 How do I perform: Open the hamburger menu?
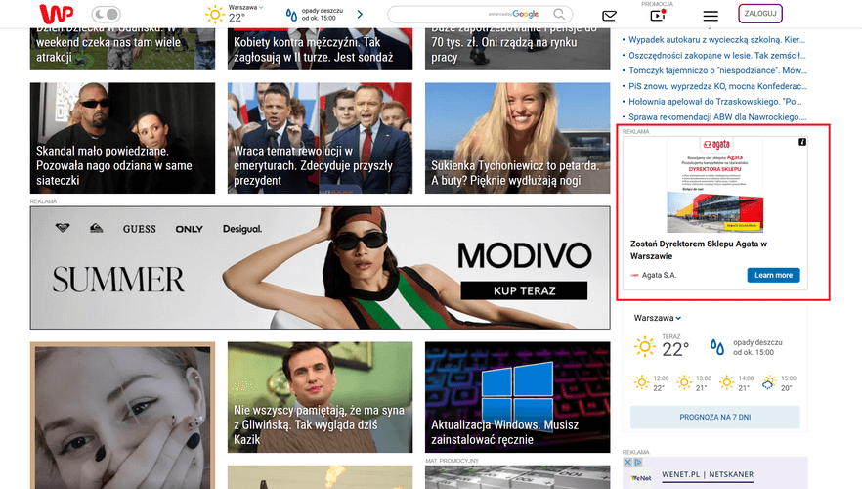(x=711, y=16)
